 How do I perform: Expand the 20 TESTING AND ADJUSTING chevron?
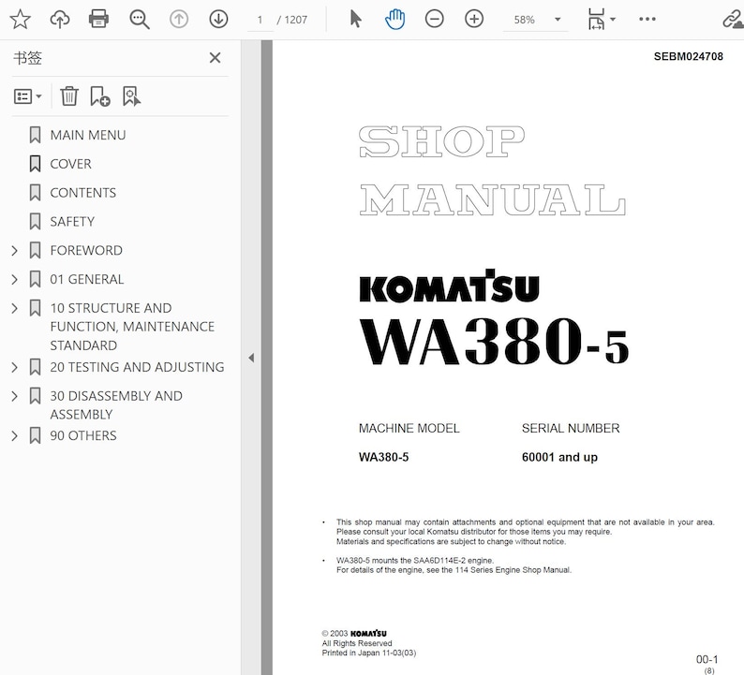tap(15, 367)
